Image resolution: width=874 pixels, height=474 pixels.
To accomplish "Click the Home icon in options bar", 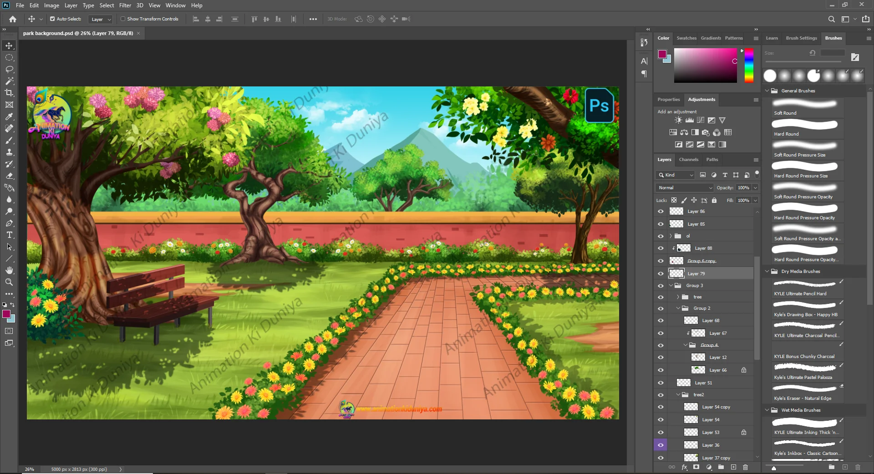I will pos(13,19).
